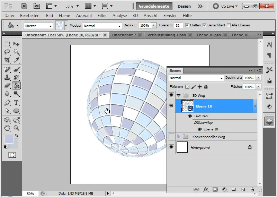The image size is (277, 197).
Task: Select the Healing Brush tool
Action: [x=7, y=69]
